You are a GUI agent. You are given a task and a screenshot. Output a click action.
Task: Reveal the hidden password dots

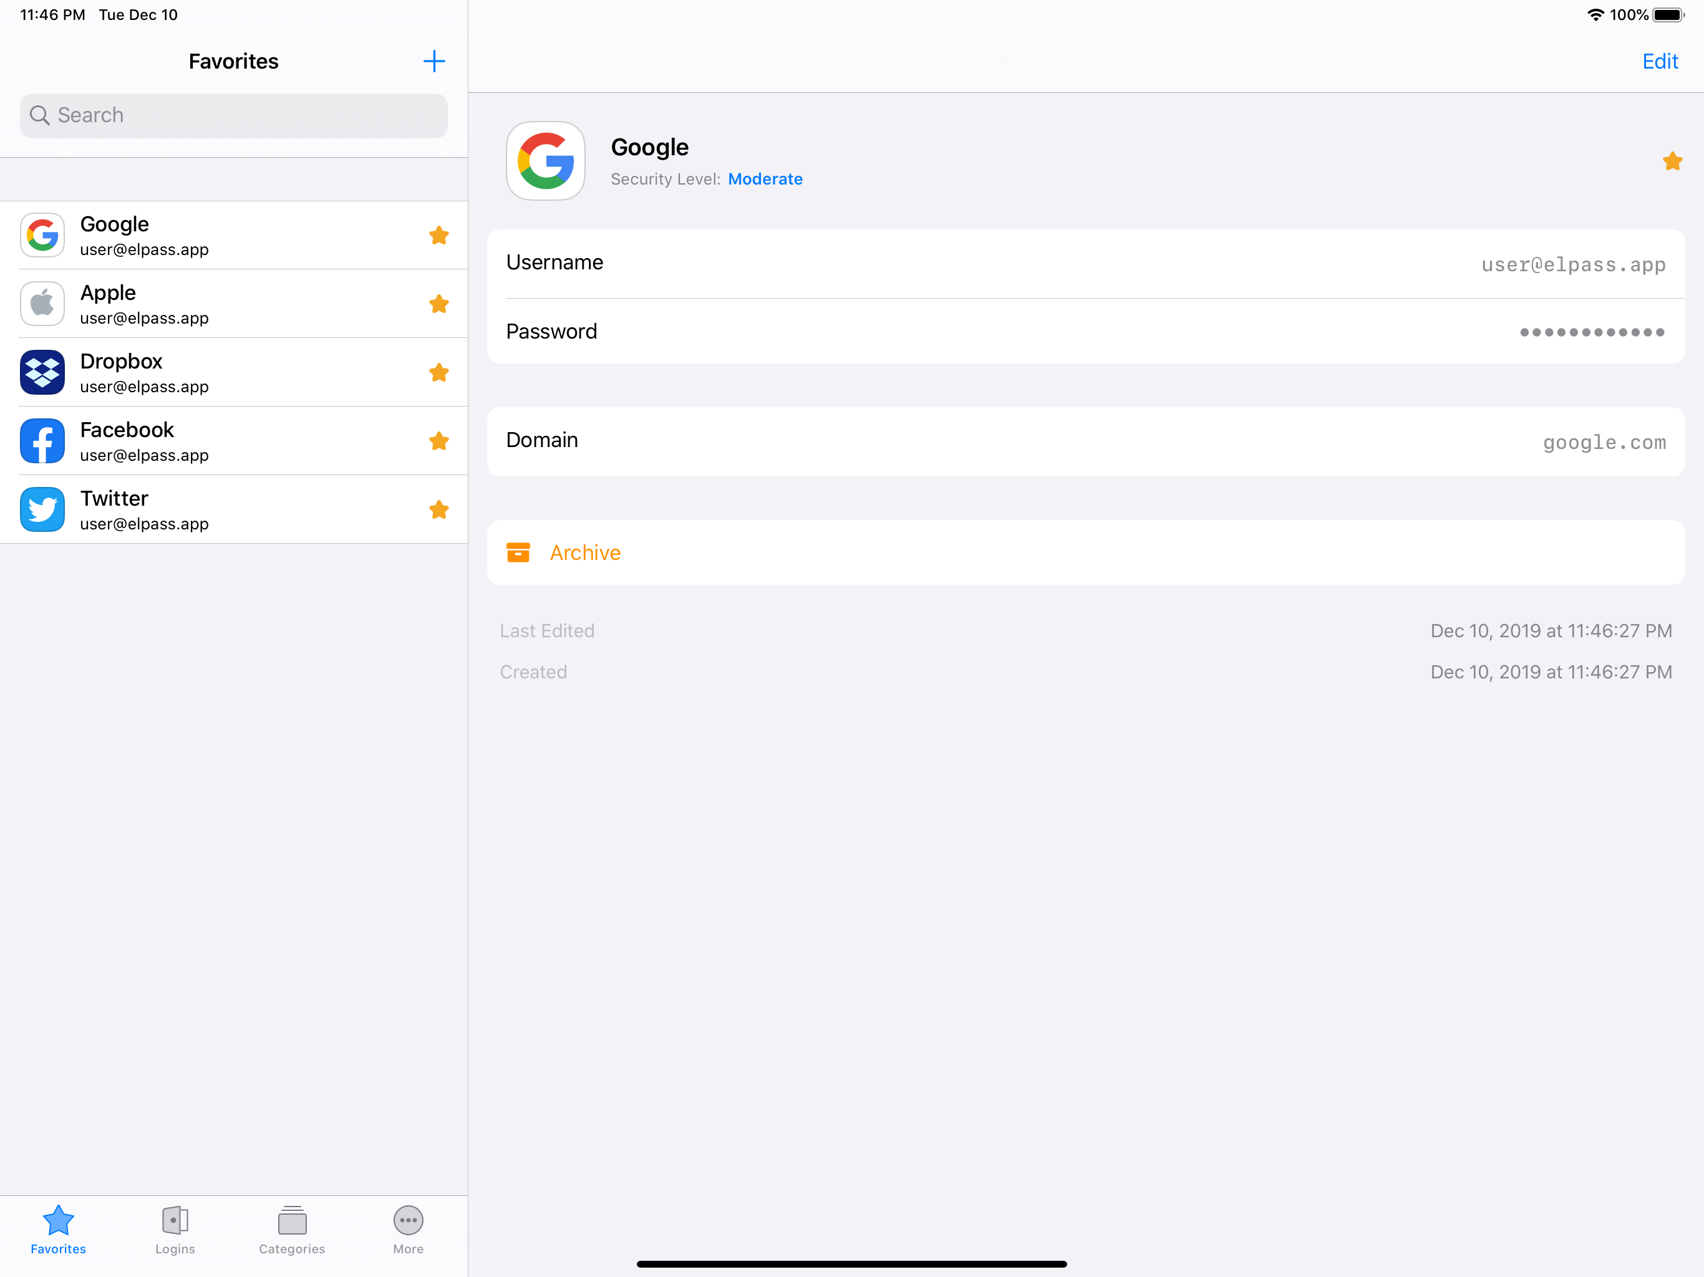pos(1592,332)
